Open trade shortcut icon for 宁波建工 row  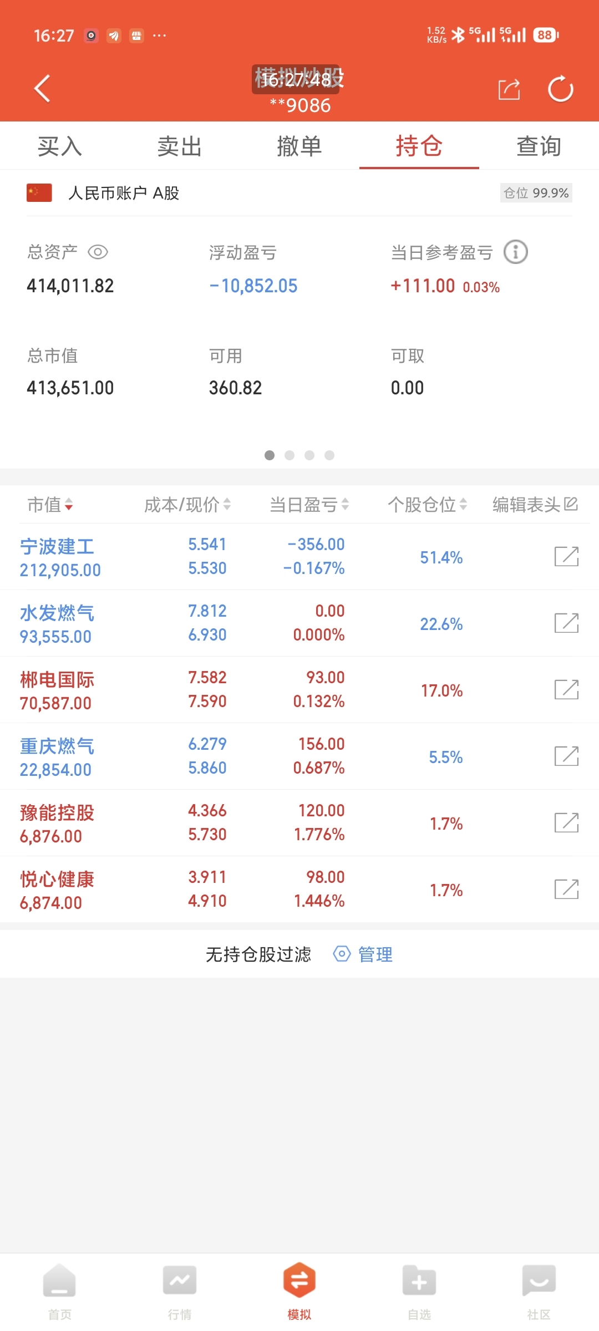coord(566,557)
